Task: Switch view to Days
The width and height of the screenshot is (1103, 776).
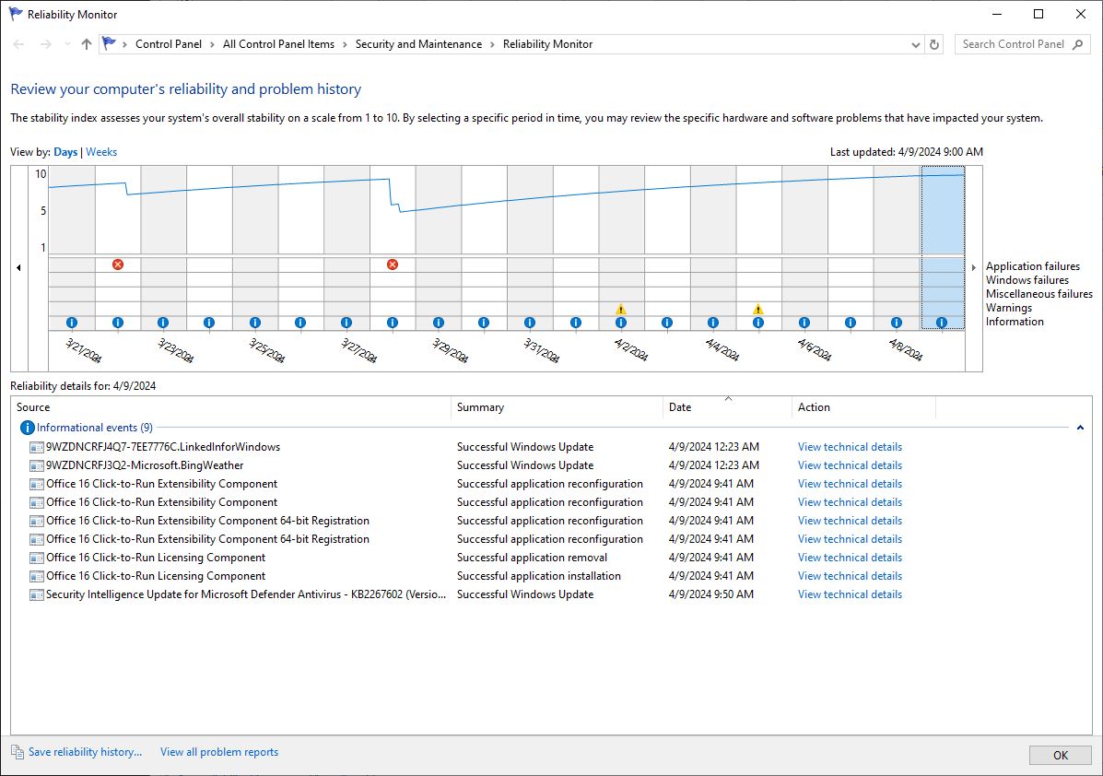Action: click(64, 151)
